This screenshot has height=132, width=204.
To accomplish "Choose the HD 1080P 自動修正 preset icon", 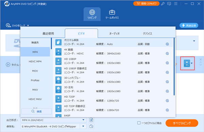I will tap(58, 71).
